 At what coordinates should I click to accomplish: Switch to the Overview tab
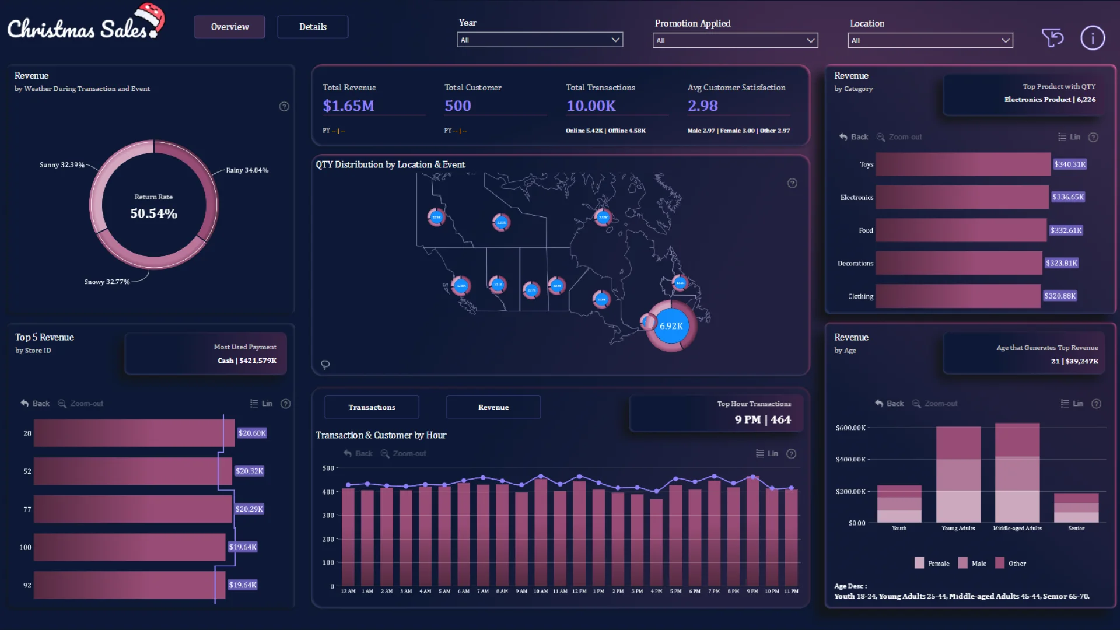[x=229, y=27]
